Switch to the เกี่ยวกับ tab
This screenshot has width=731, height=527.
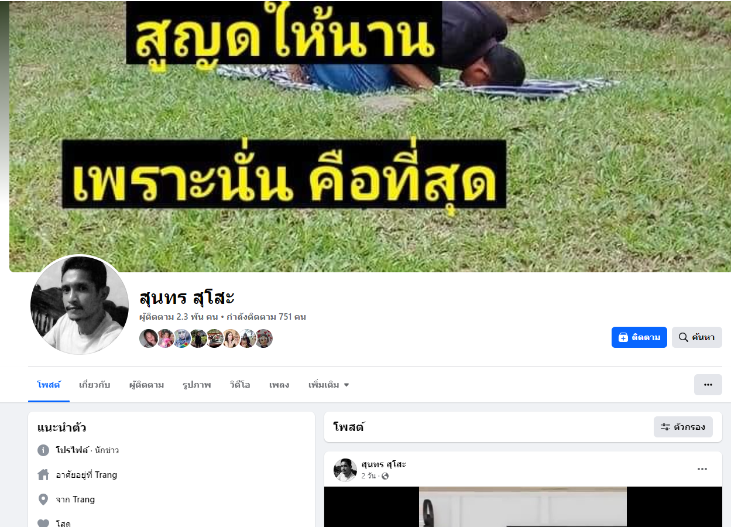(x=95, y=385)
